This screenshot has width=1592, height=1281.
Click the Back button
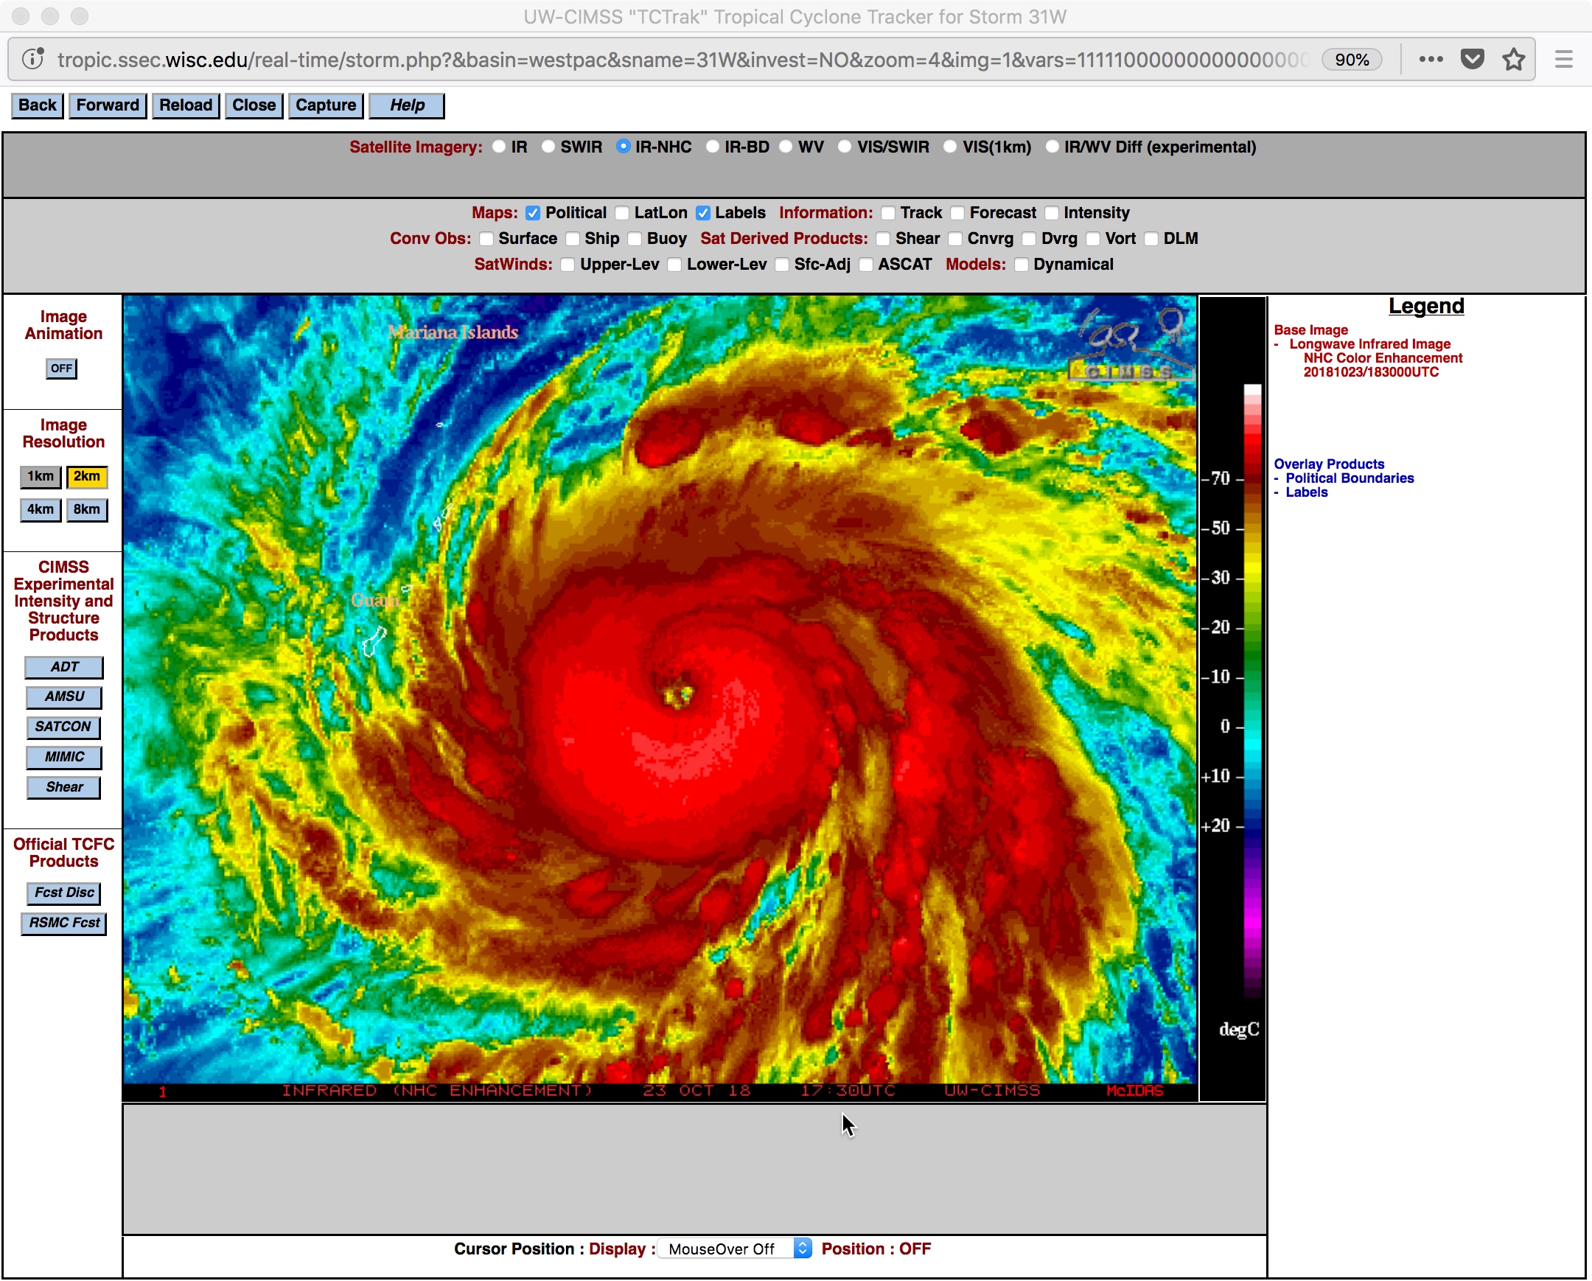[x=37, y=105]
